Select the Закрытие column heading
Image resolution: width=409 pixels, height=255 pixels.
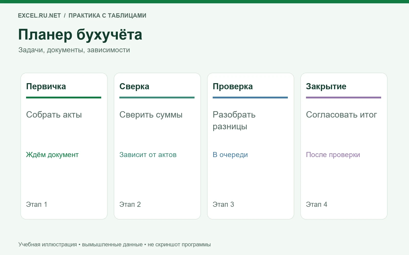(326, 86)
